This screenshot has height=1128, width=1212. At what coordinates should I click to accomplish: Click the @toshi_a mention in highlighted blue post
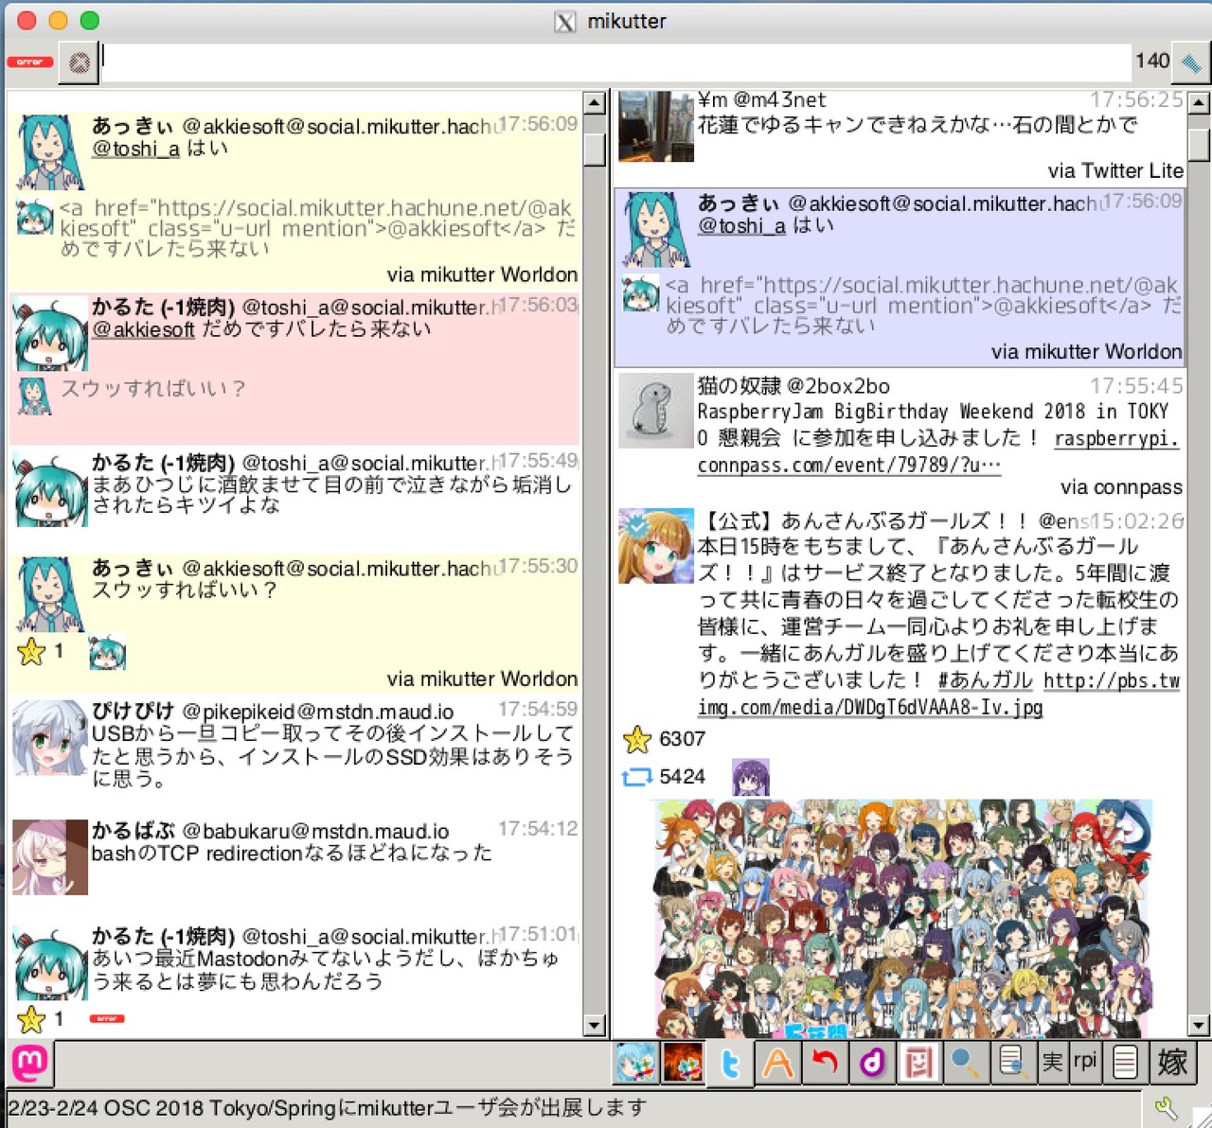coord(741,226)
